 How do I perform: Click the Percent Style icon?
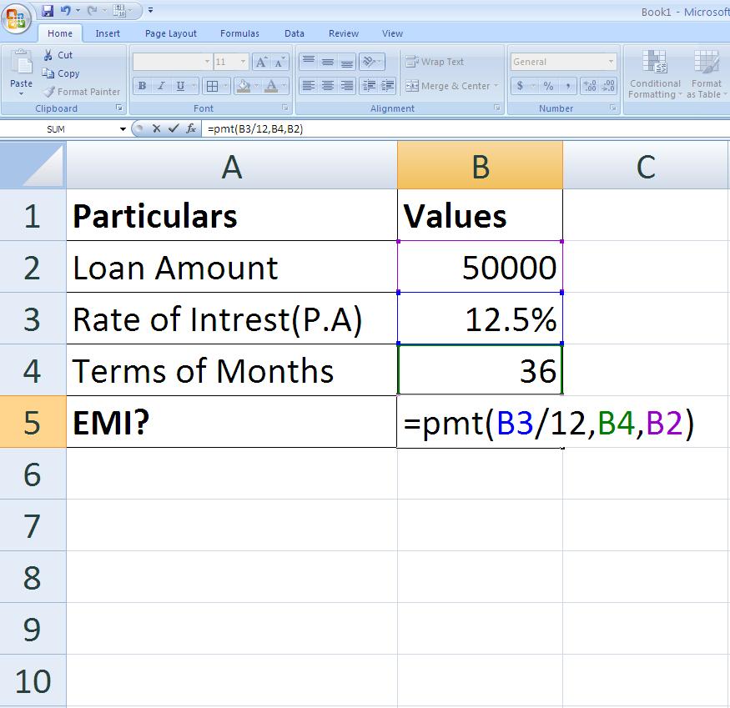click(x=549, y=86)
